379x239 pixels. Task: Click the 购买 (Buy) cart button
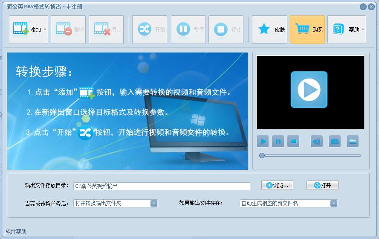[307, 29]
